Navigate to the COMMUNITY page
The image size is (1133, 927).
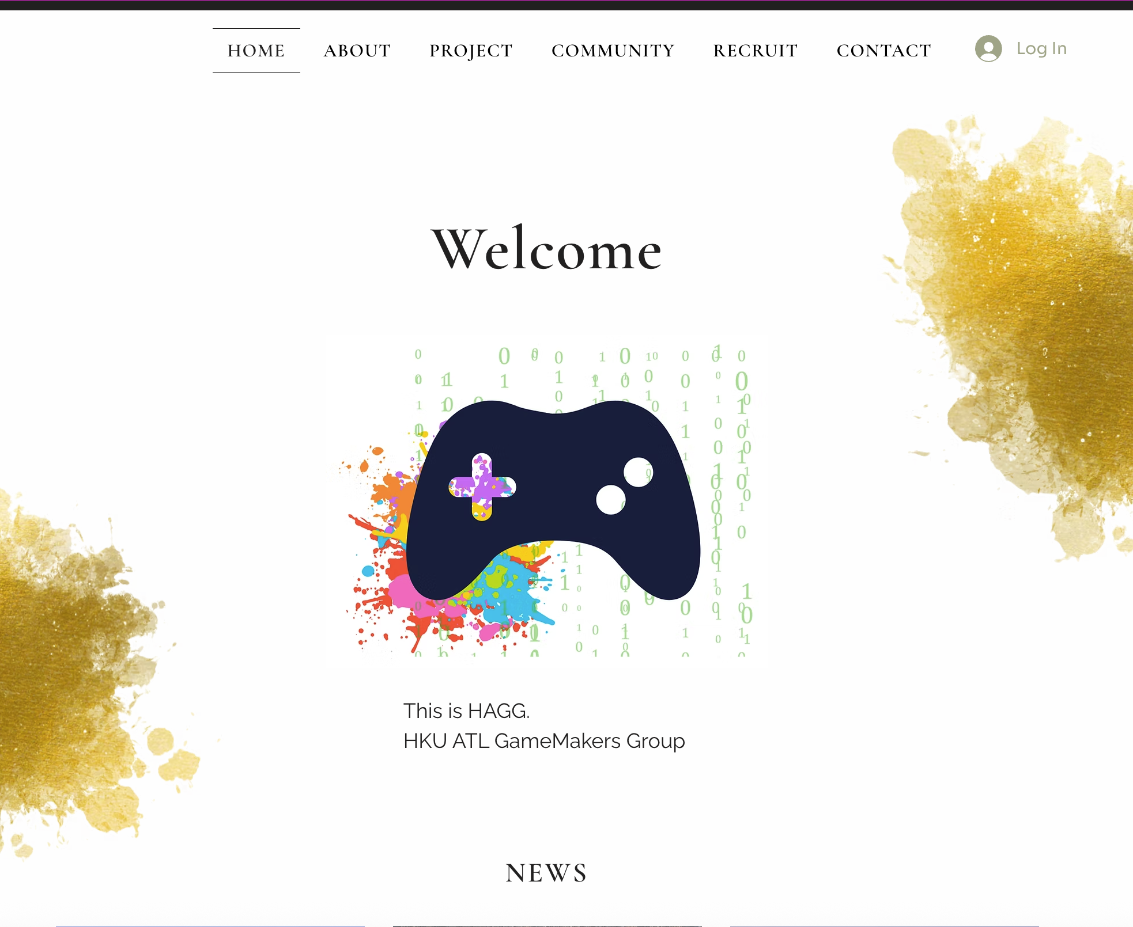point(613,51)
